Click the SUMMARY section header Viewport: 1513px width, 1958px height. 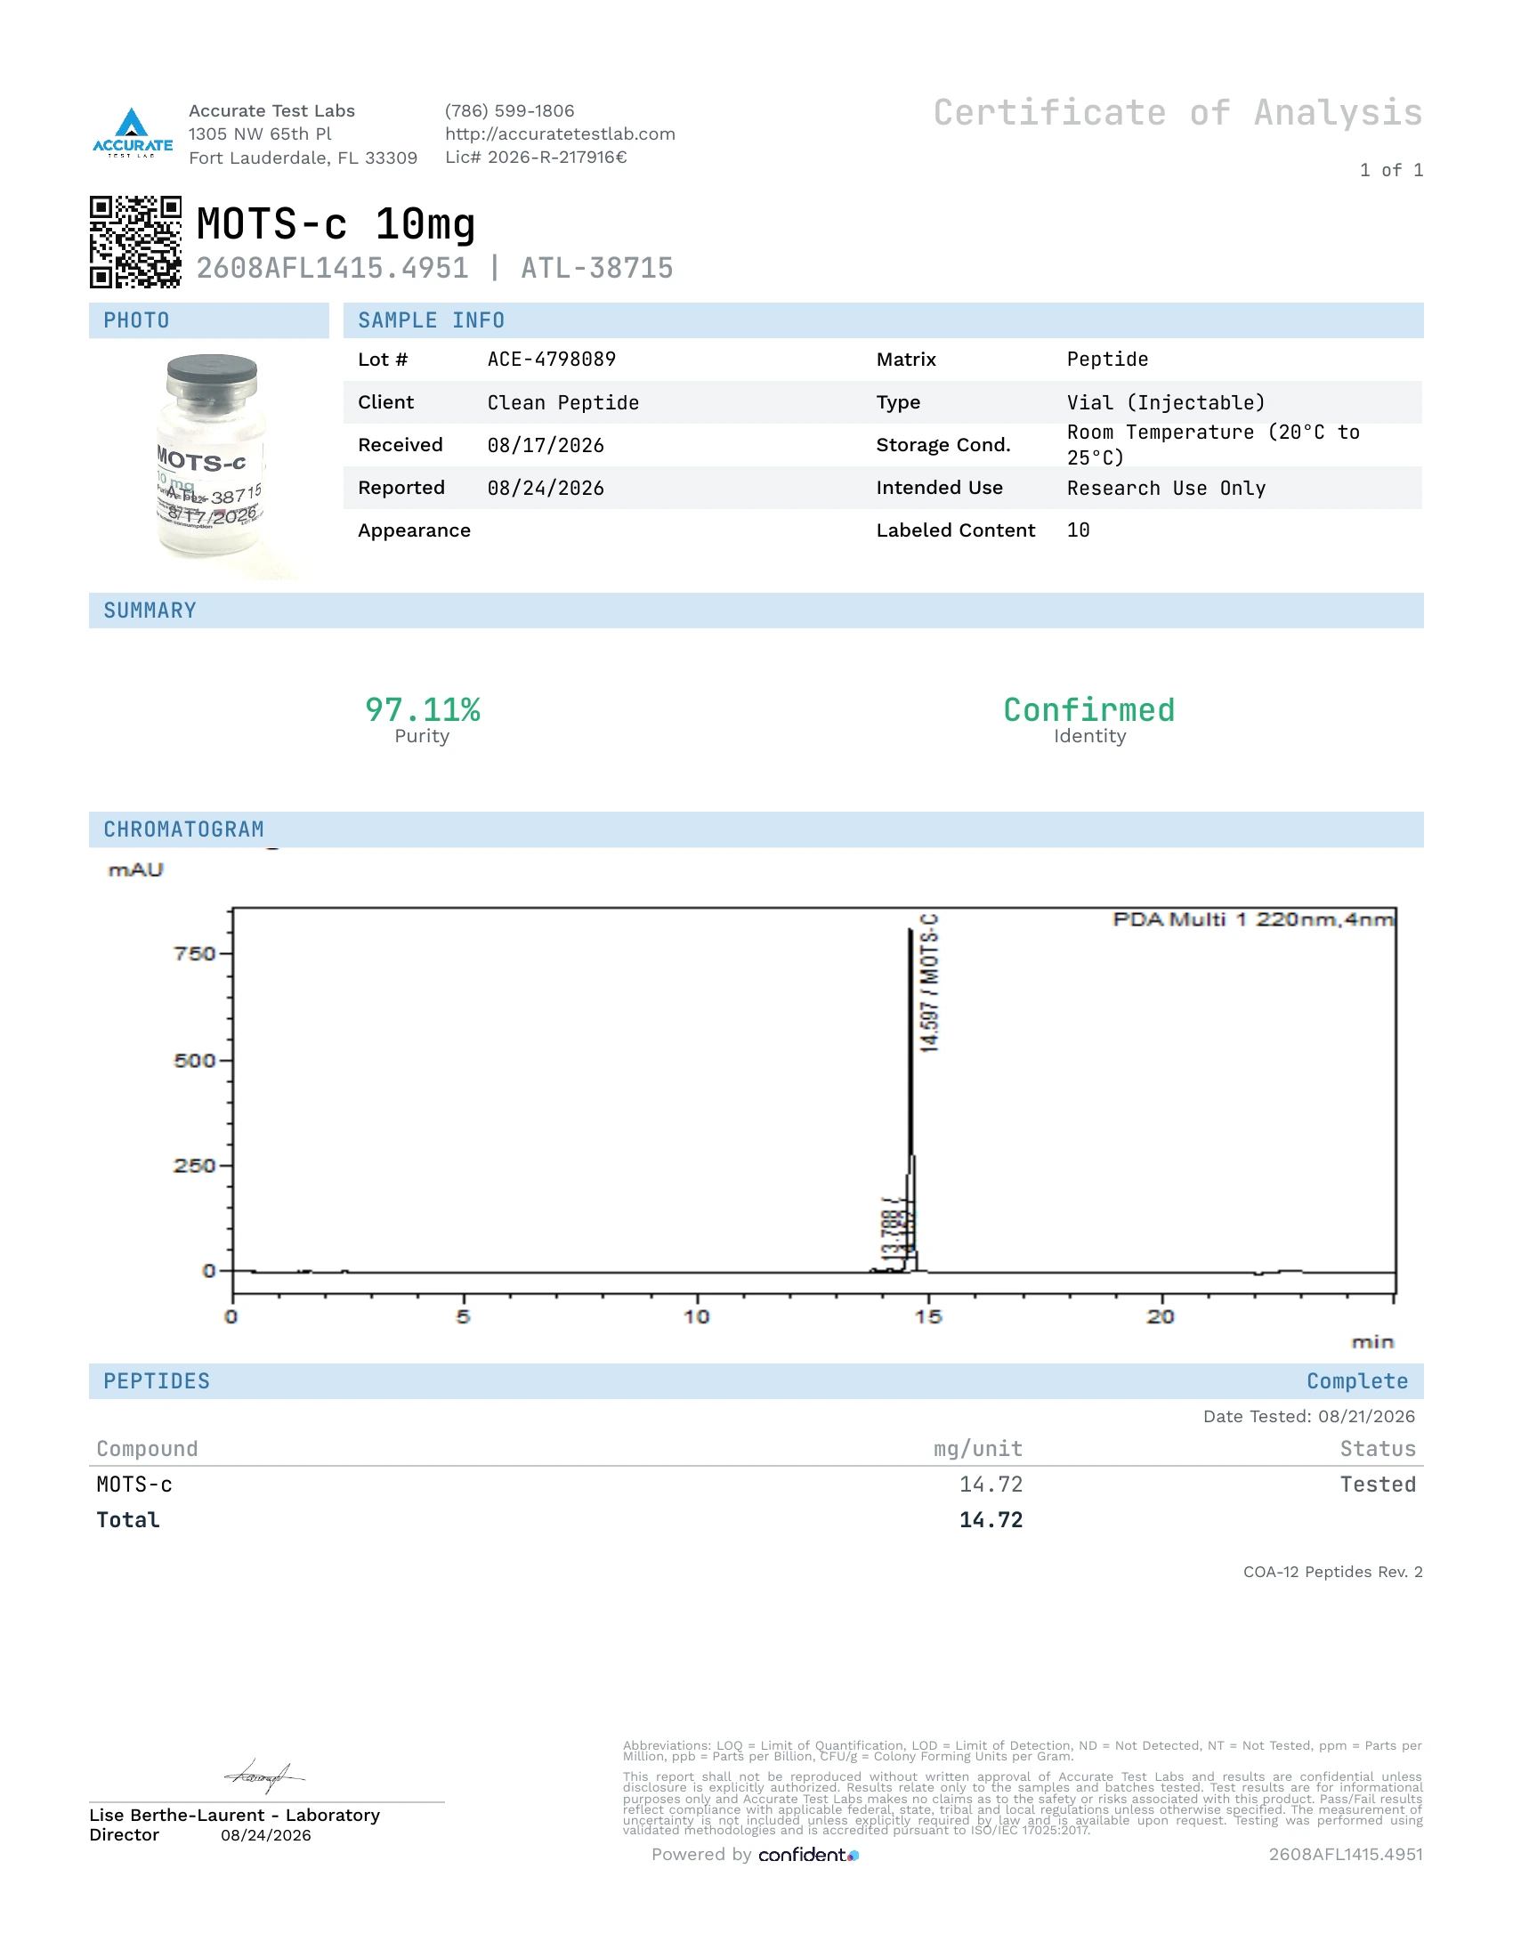756,611
